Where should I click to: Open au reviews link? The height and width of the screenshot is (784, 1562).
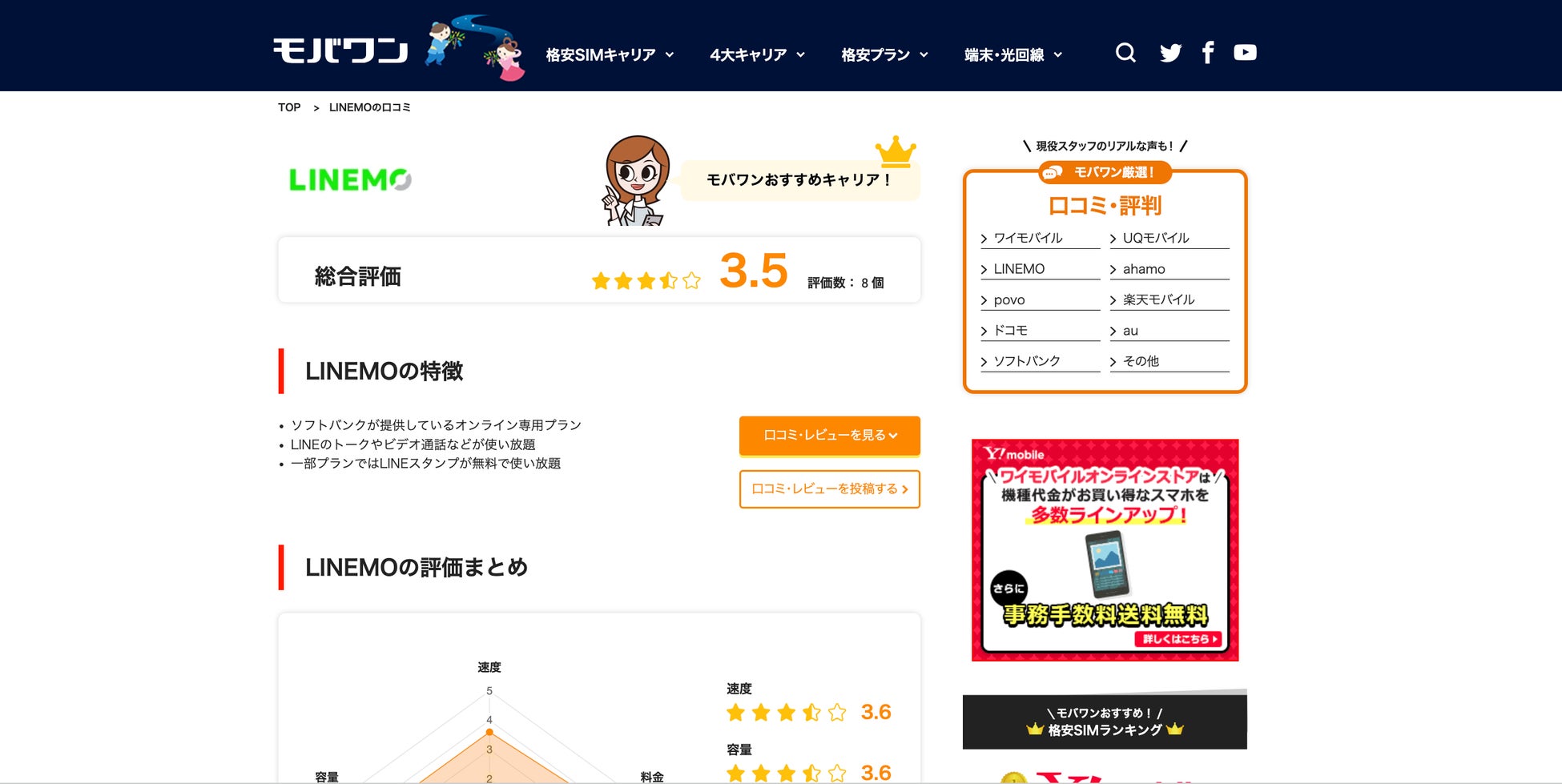pos(1169,331)
